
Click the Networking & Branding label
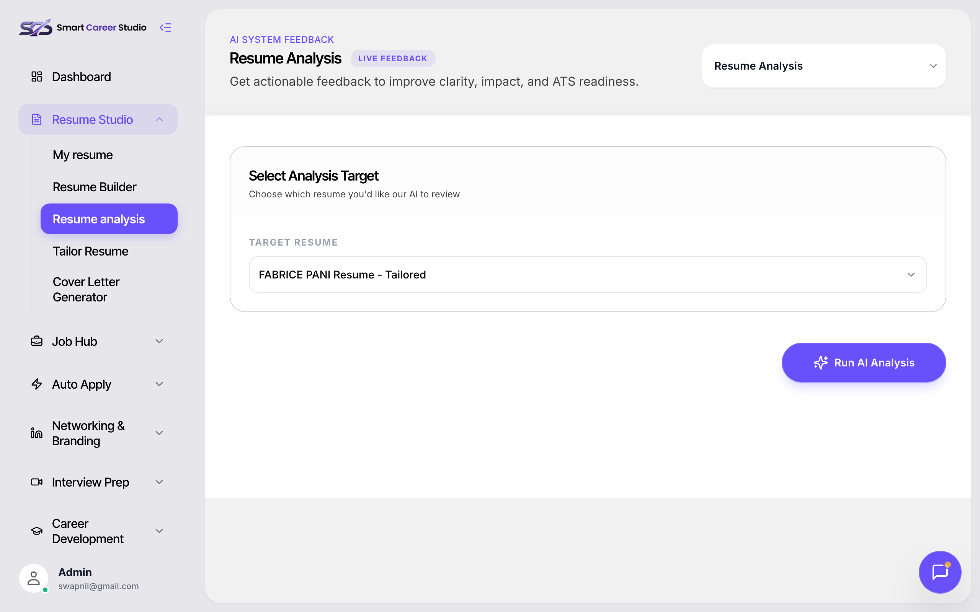88,433
